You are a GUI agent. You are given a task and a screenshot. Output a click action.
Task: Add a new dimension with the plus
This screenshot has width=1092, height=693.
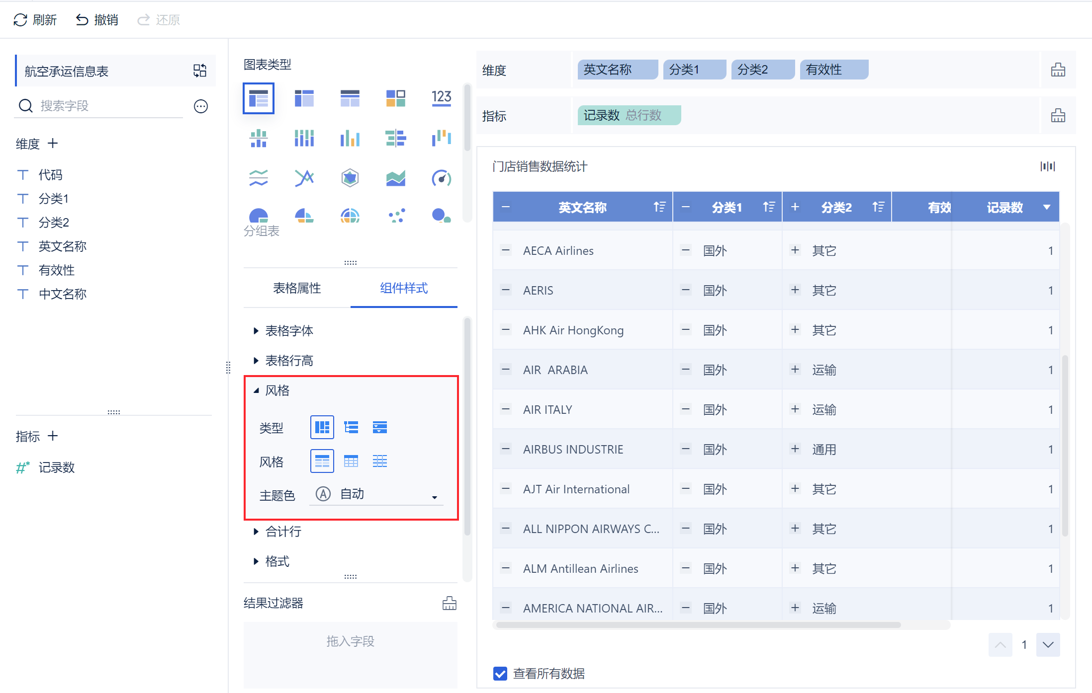point(53,144)
